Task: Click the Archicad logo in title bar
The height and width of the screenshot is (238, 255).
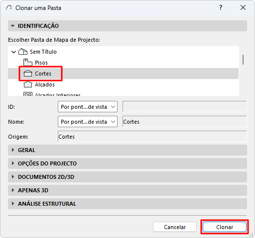Action: (x=9, y=7)
